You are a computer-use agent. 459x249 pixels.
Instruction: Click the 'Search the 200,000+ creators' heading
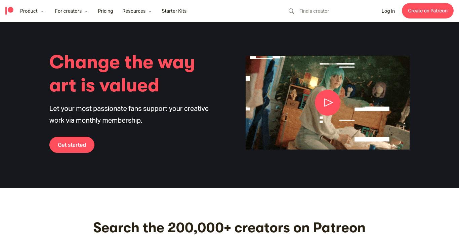229,227
